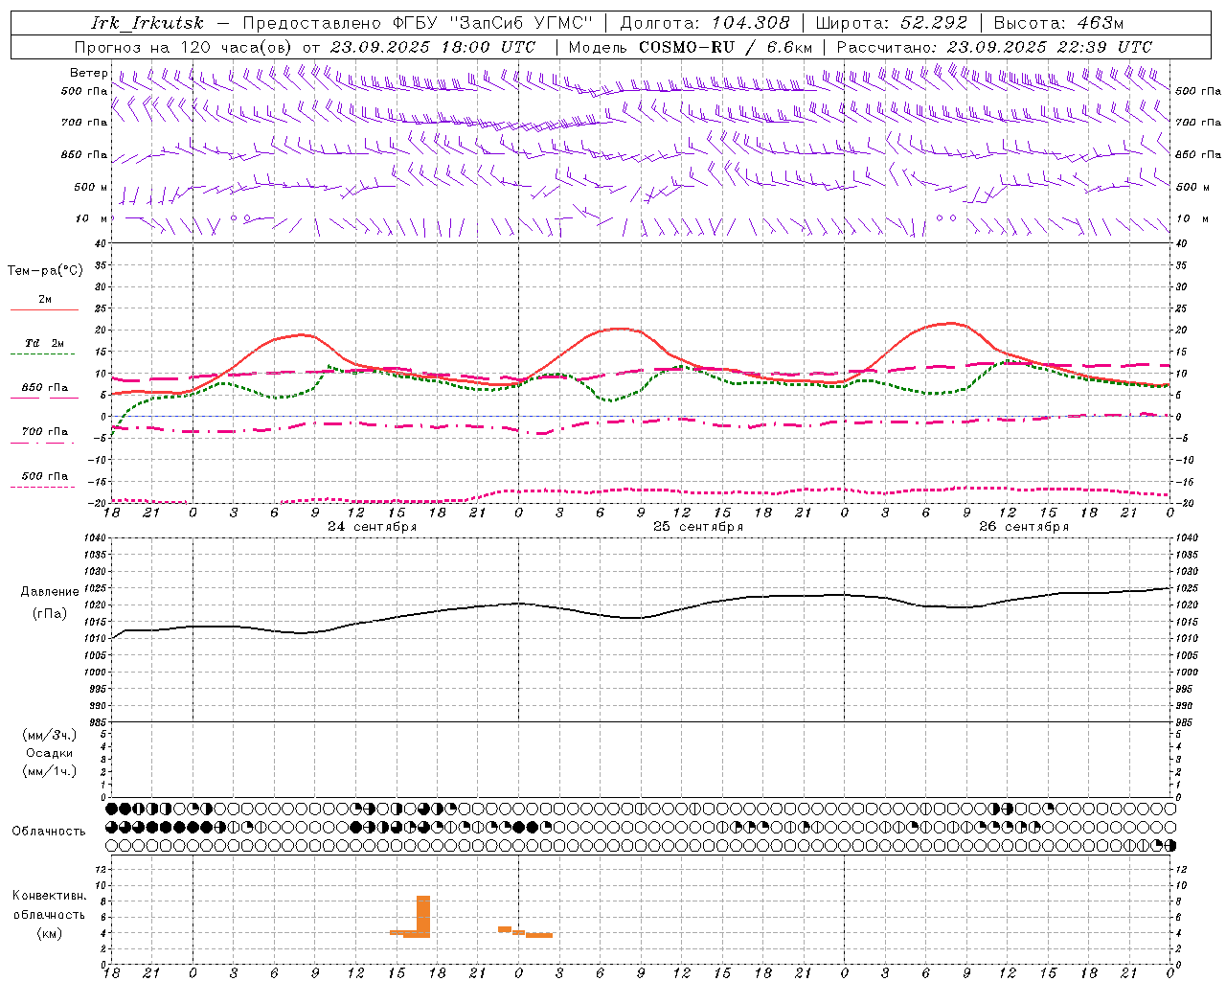The height and width of the screenshot is (981, 1226).
Task: Click the 25 сентября date label
Action: tap(698, 527)
